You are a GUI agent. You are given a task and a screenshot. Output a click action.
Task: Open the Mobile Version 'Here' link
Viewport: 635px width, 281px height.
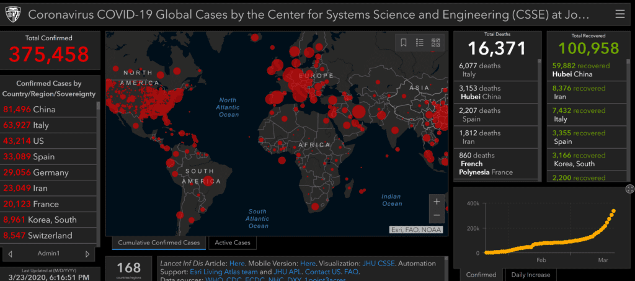(x=308, y=263)
